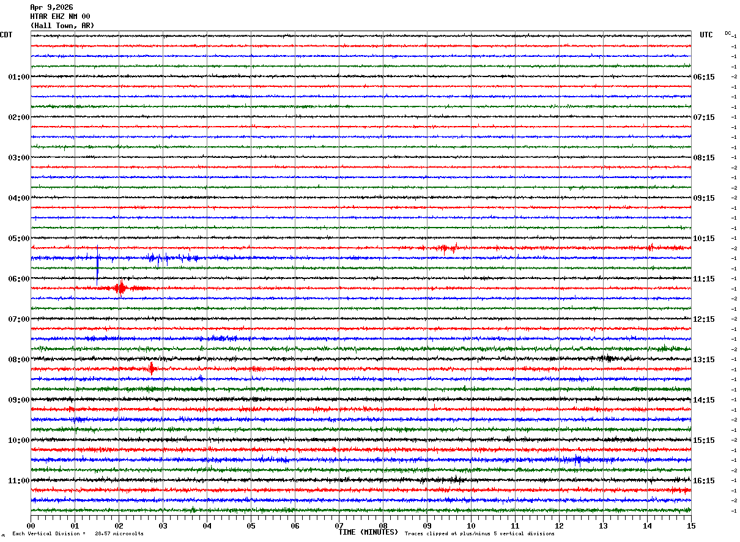Click the 14:15 UTC time label
This screenshot has height=542, width=740.
704,400
